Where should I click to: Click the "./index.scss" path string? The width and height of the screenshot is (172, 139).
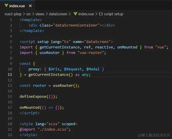click(53, 129)
